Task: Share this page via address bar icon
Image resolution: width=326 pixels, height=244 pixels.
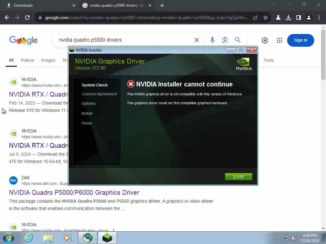Action: [255, 18]
